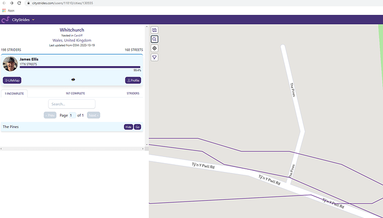
Task: Click the browser forward arrow
Action: (12, 3)
